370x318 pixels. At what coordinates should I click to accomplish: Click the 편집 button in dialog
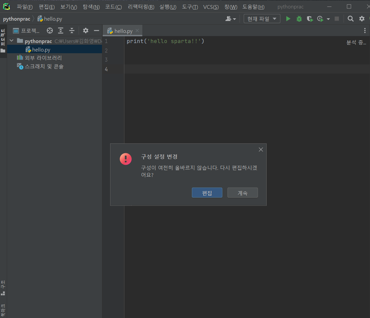tap(207, 193)
